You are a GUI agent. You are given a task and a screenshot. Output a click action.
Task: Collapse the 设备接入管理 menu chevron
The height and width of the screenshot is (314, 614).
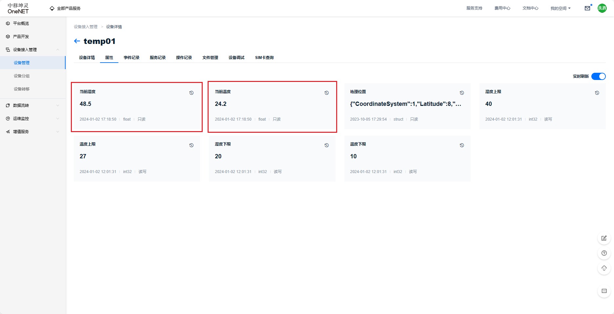58,50
